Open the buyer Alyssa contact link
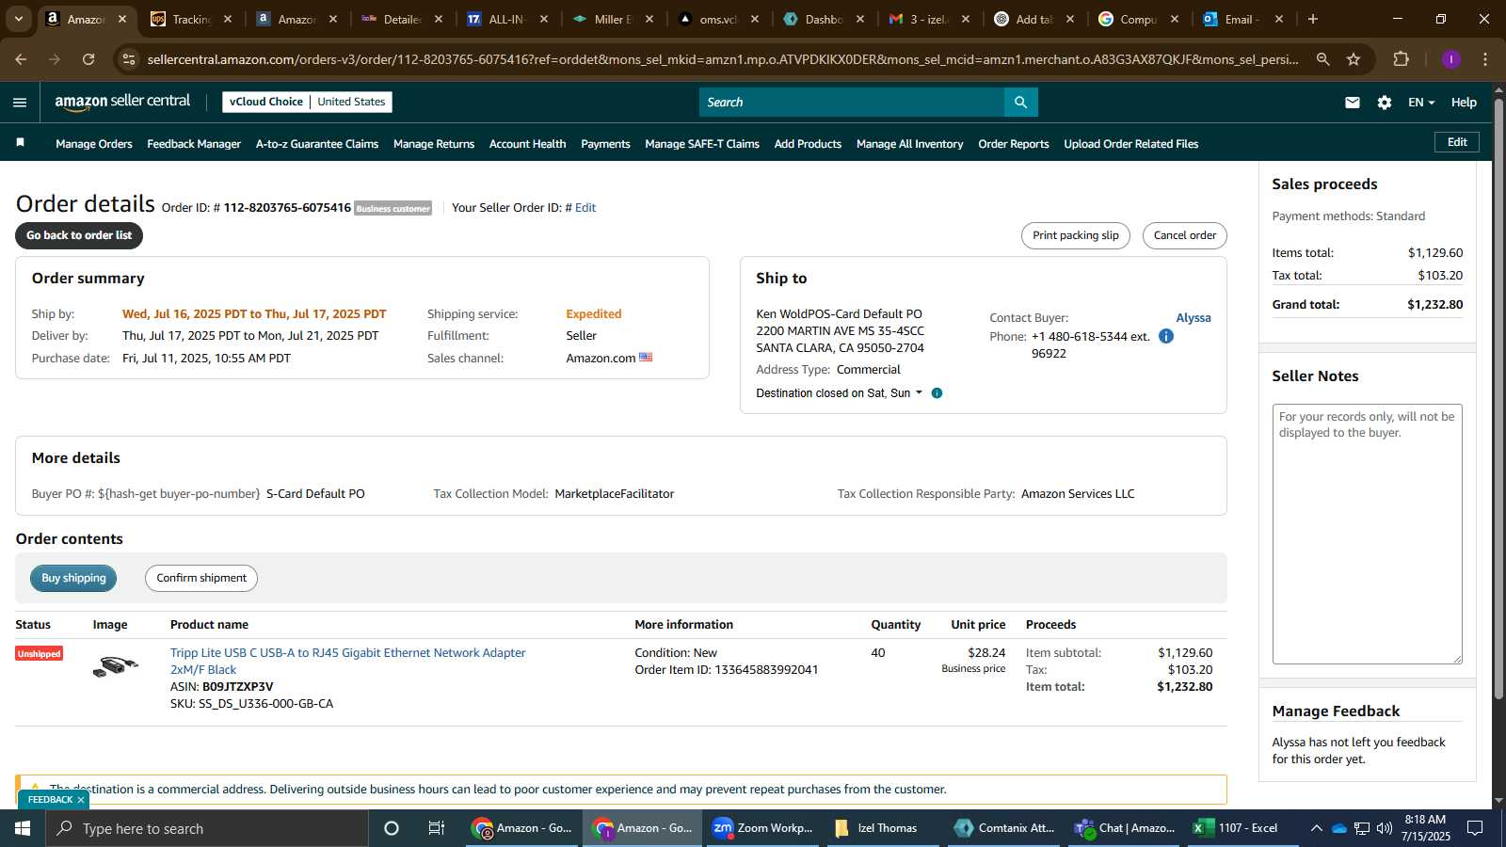The image size is (1506, 847). point(1194,318)
